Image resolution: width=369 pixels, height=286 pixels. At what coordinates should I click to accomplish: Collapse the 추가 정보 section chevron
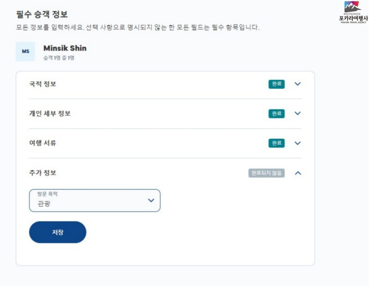coord(298,173)
